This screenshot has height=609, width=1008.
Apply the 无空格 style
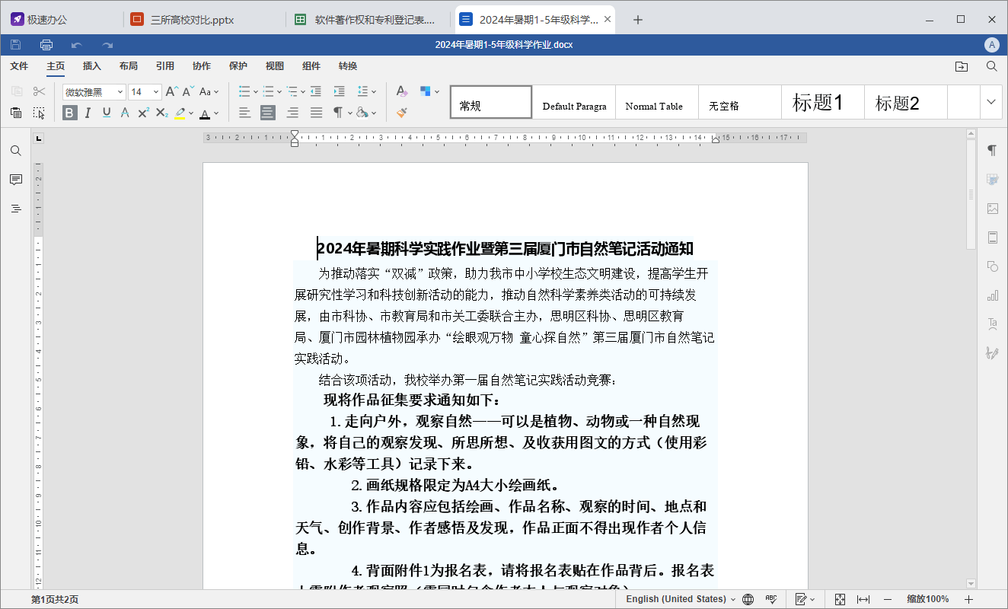click(x=740, y=102)
